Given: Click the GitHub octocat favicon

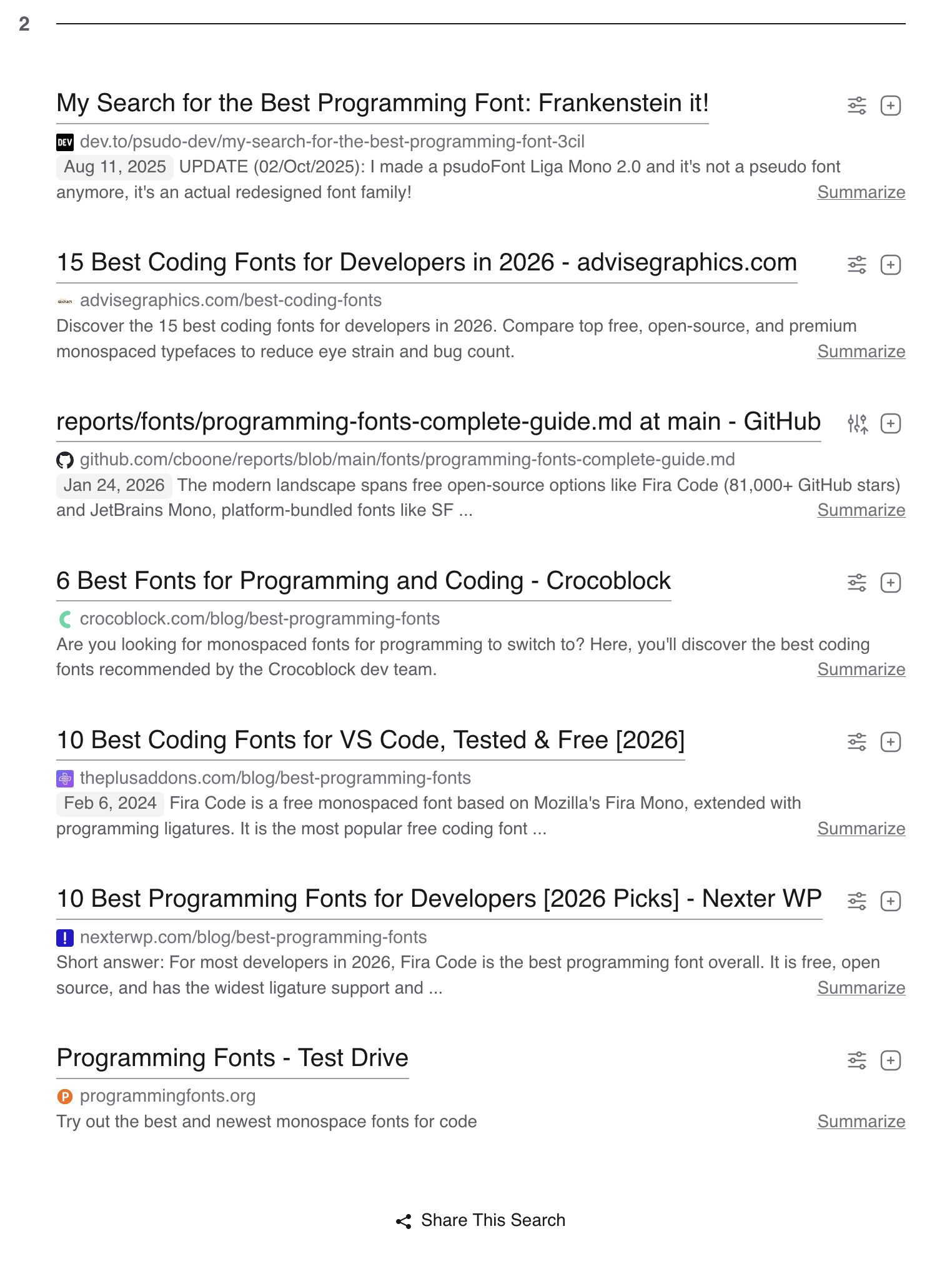Looking at the screenshot, I should (65, 460).
